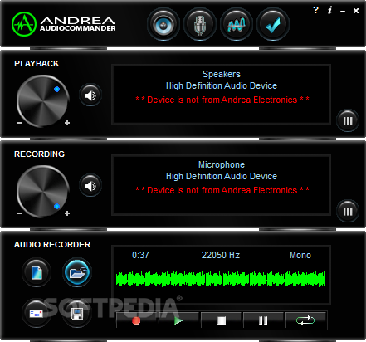
Task: Open Playback equalizer bars button
Action: pyautogui.click(x=348, y=120)
